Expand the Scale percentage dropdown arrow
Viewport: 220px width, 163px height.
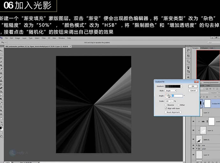tap(172, 101)
